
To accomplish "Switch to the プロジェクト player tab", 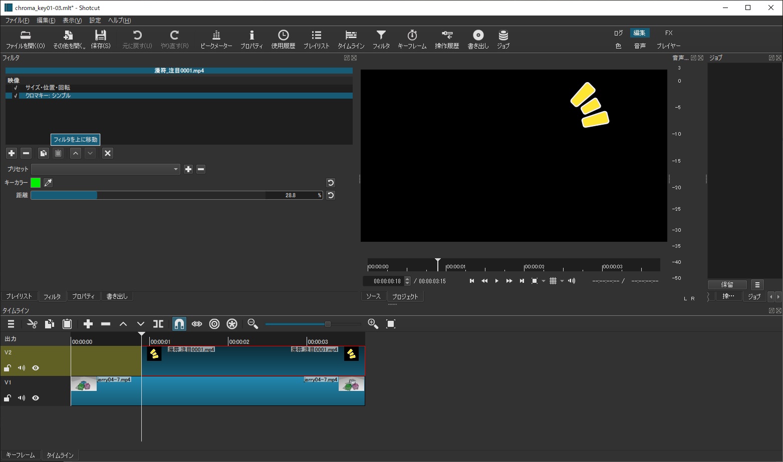I will (405, 296).
